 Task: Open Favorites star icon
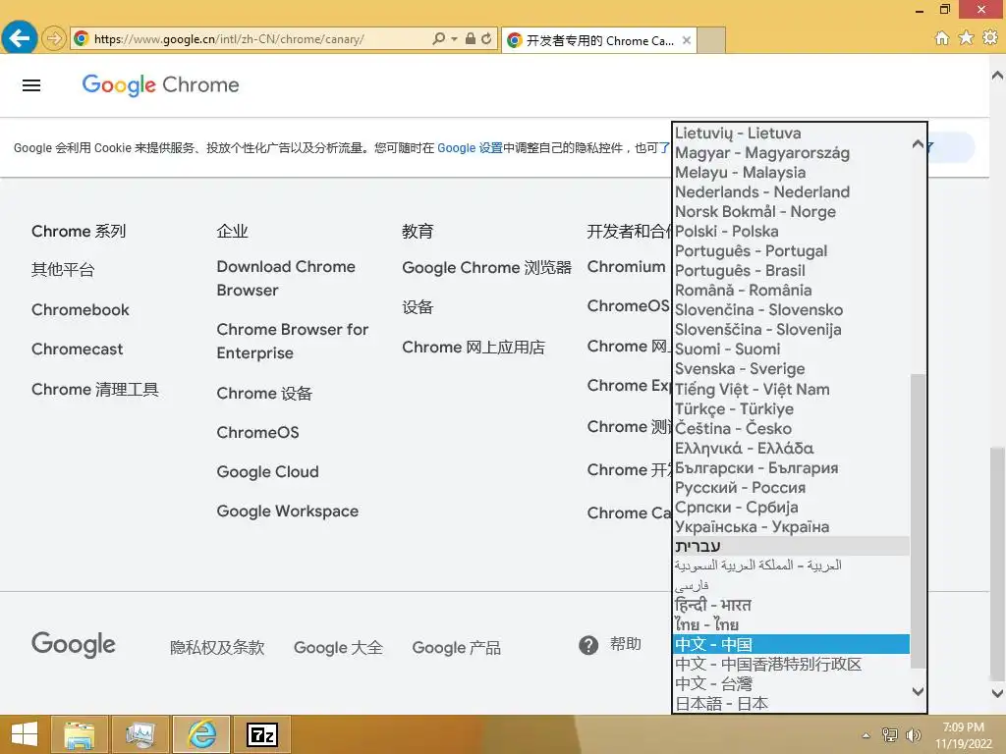tap(966, 38)
